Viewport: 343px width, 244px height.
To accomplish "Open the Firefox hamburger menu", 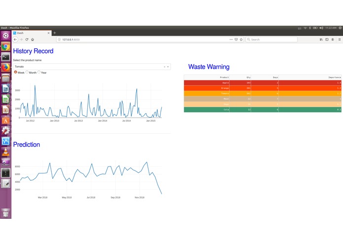I will coord(340,40).
